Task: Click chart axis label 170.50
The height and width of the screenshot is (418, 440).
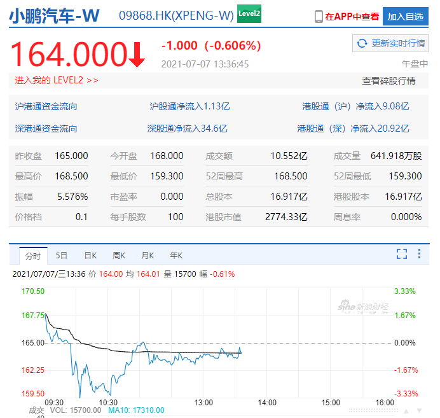Action: click(x=33, y=291)
